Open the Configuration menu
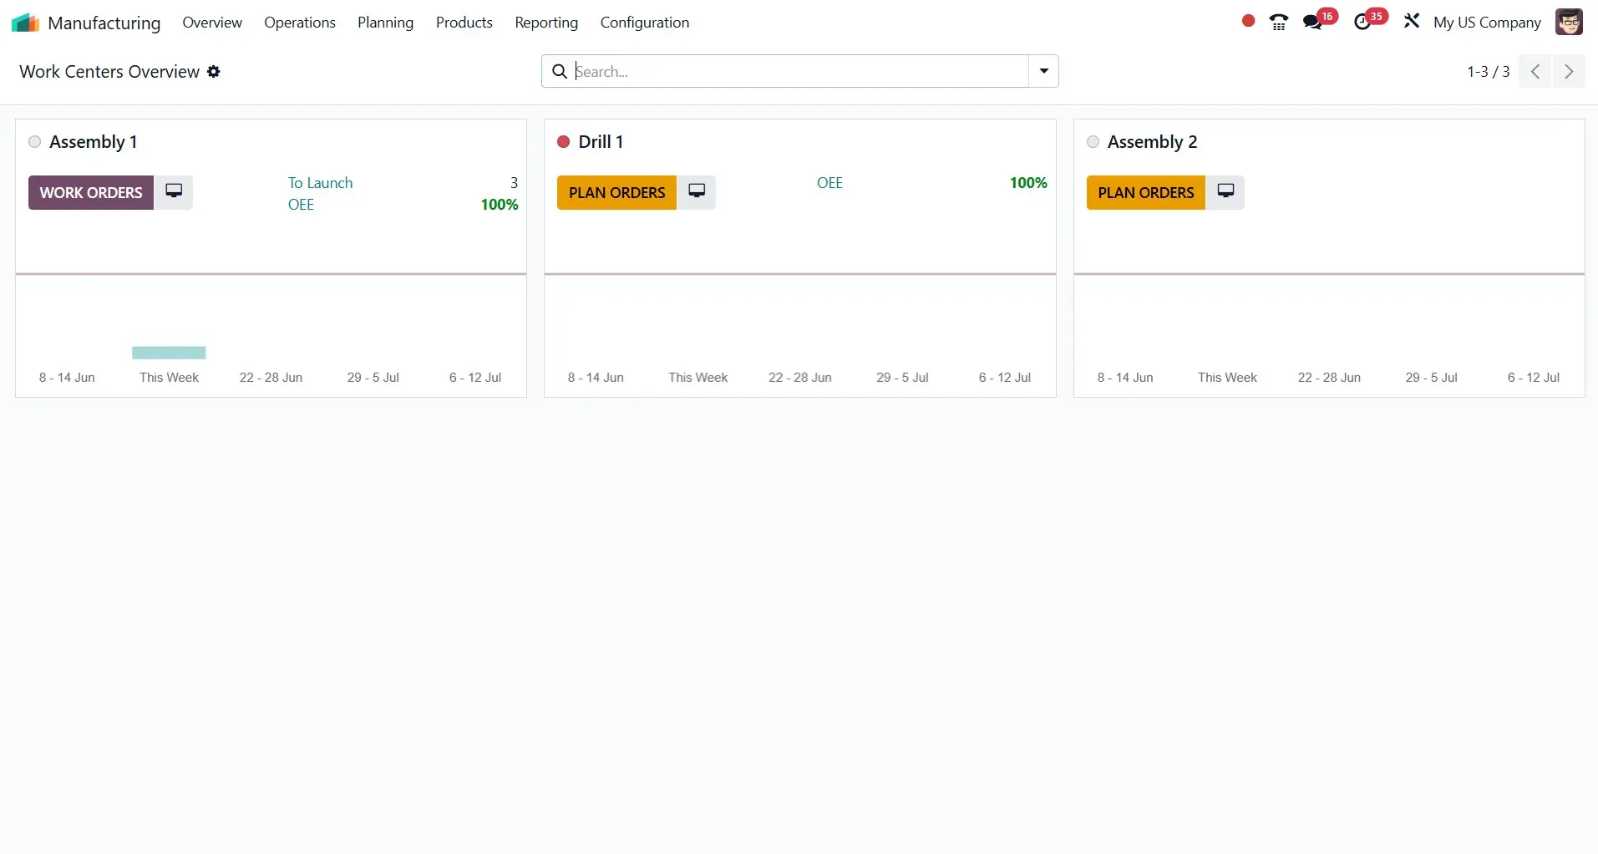The width and height of the screenshot is (1598, 854). point(645,23)
